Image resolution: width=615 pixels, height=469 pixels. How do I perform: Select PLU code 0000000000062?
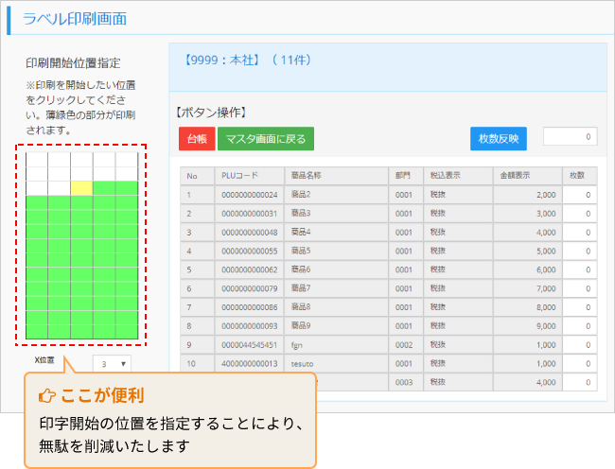(250, 270)
